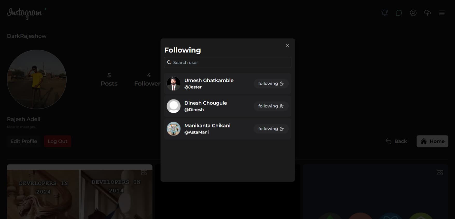Toggle following for Umesh Ghatkamble

(271, 83)
